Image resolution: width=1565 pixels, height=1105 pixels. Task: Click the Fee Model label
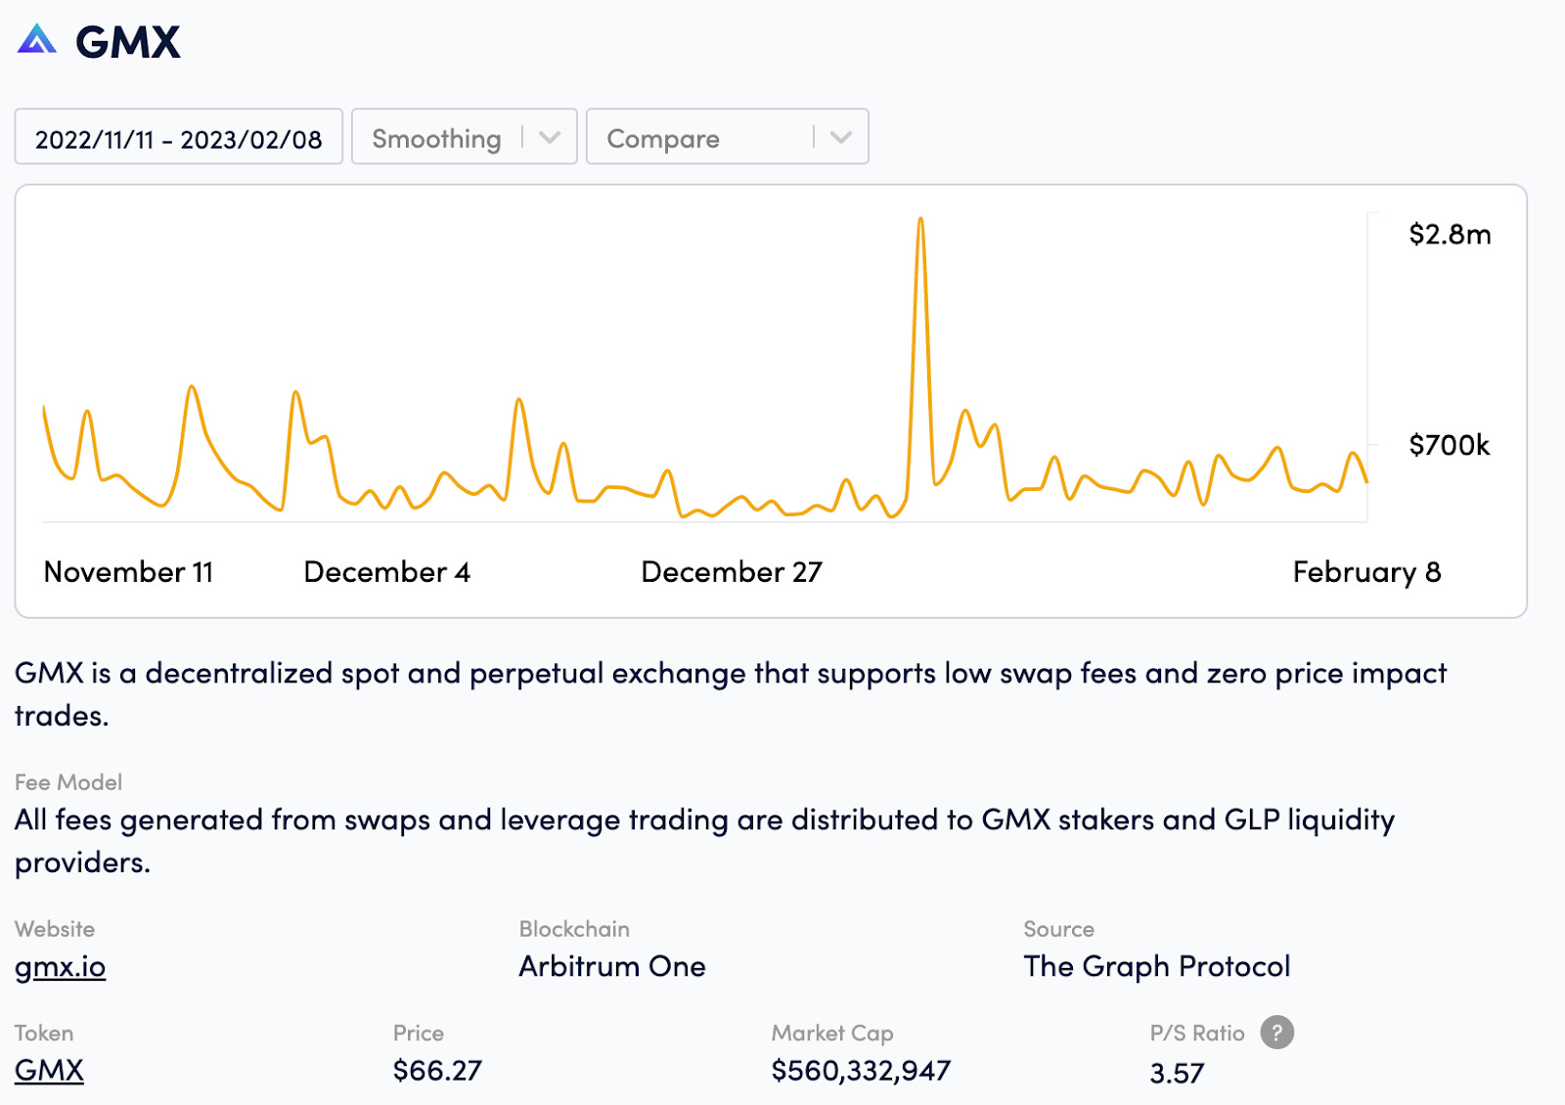(68, 782)
